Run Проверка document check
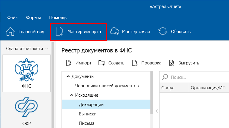Screen dimensions: 229x128 point(135,63)
